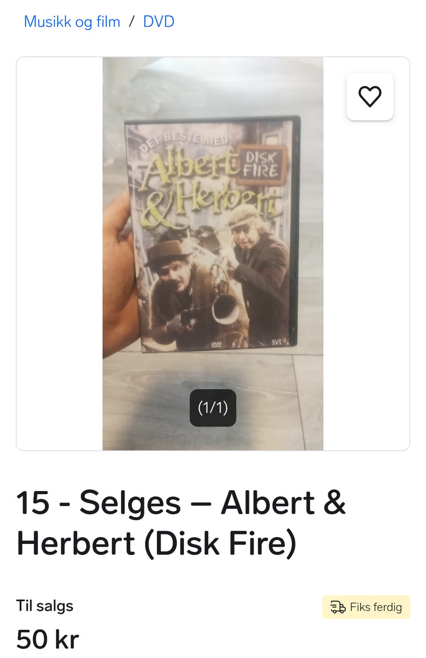426x658 pixels.
Task: Open the Albert & Herbert DVD photo
Action: (x=213, y=254)
